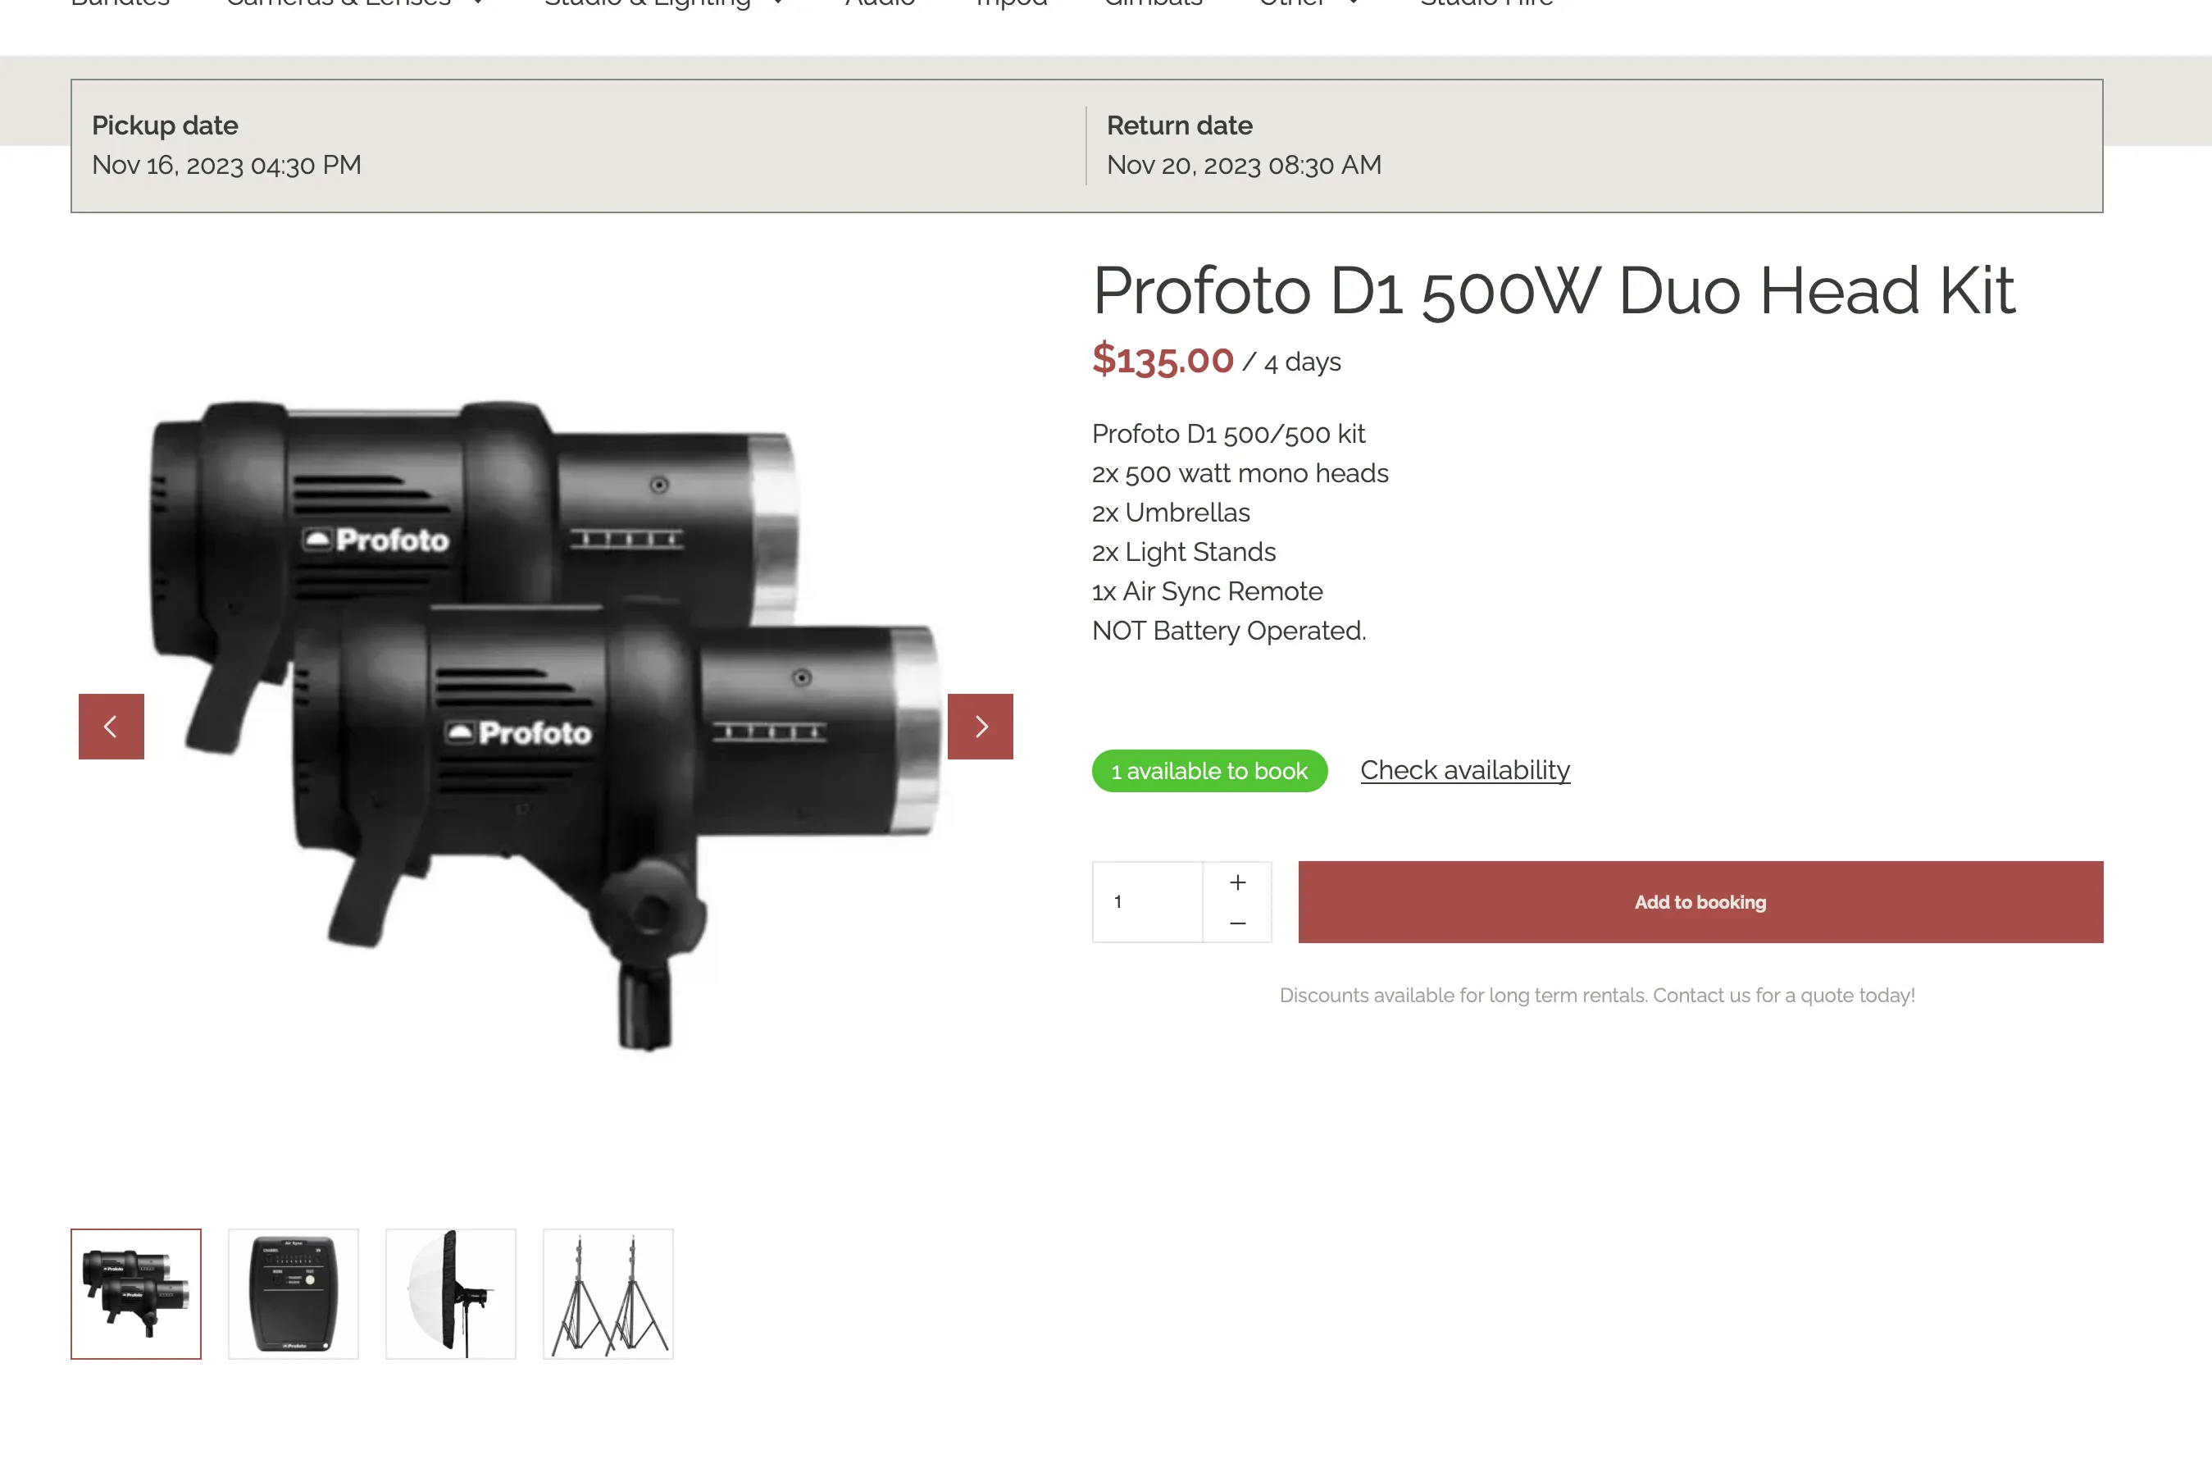Click the 1 available to book badge
The image size is (2212, 1468).
1209,771
